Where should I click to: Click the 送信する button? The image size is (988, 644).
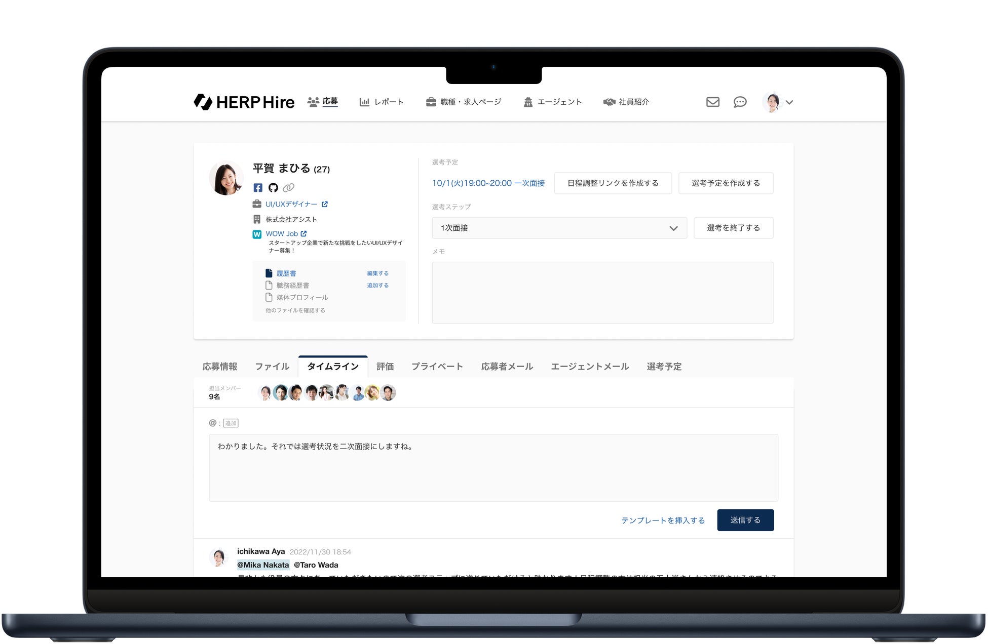coord(745,520)
